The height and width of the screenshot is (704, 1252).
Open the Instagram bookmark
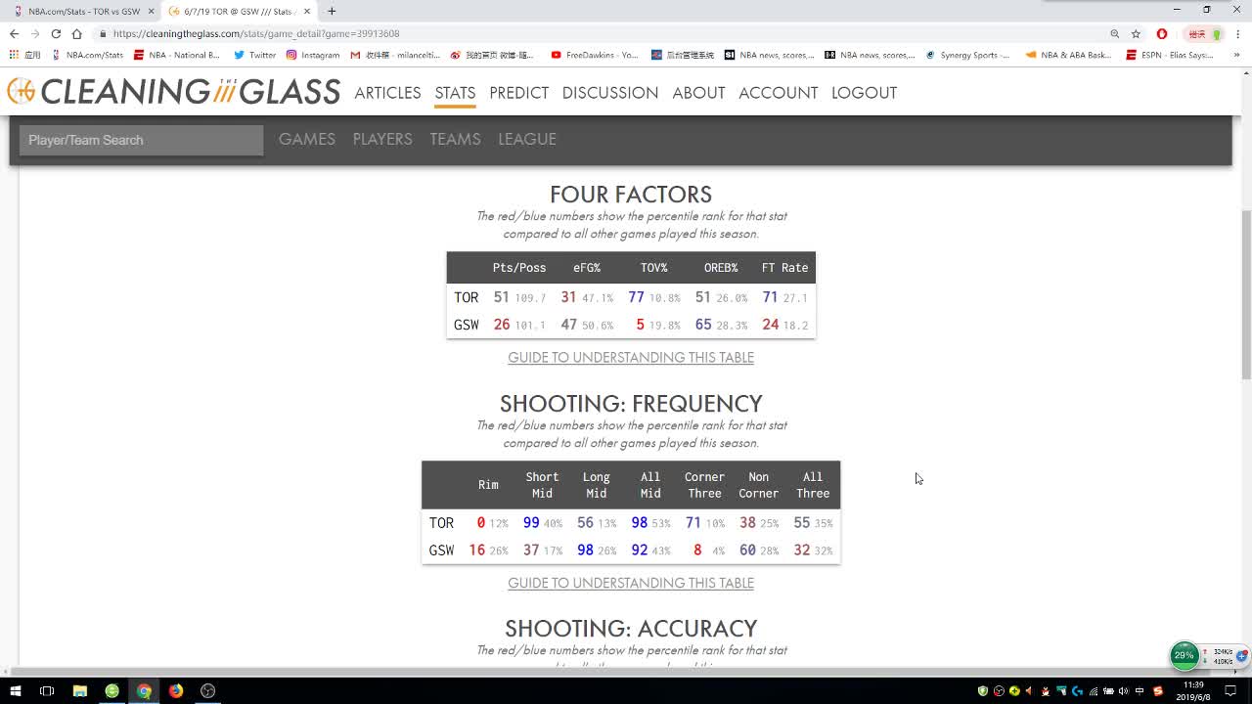coord(313,55)
